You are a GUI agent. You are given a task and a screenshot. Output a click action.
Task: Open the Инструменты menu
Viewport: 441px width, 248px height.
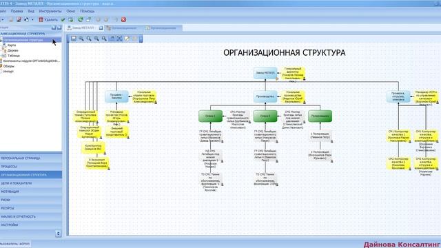(x=50, y=11)
